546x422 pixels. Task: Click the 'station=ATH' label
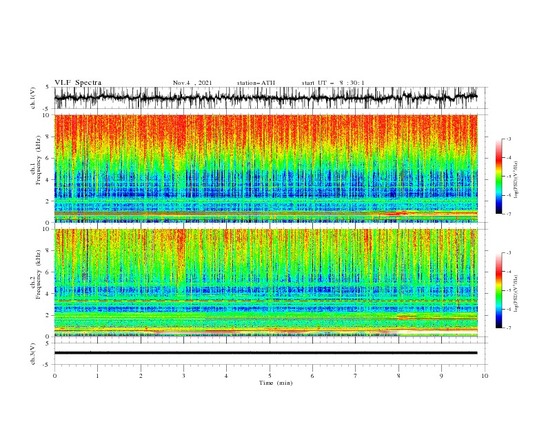(256, 83)
